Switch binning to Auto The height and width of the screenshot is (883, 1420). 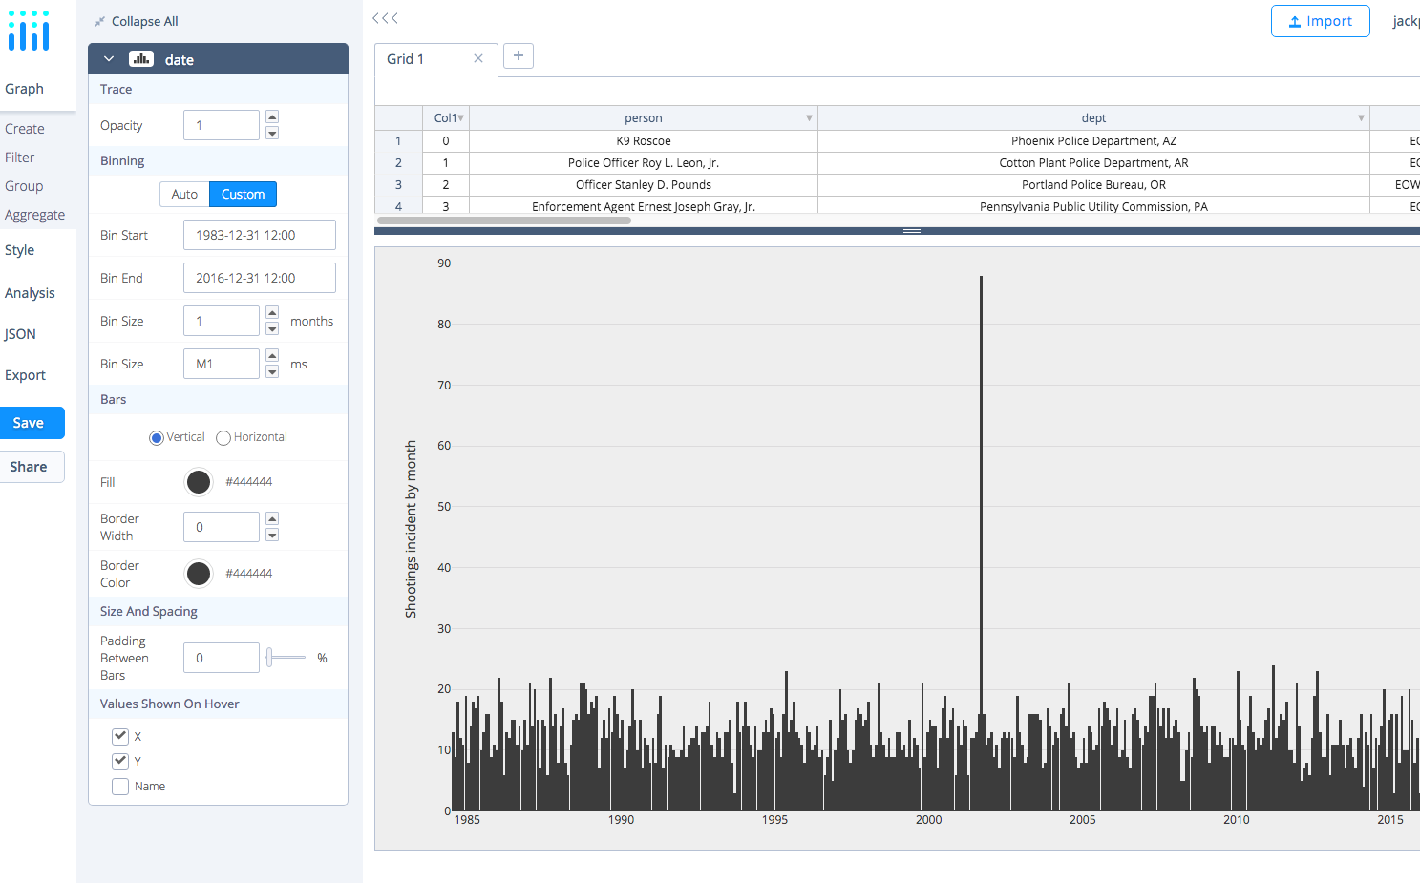[183, 194]
